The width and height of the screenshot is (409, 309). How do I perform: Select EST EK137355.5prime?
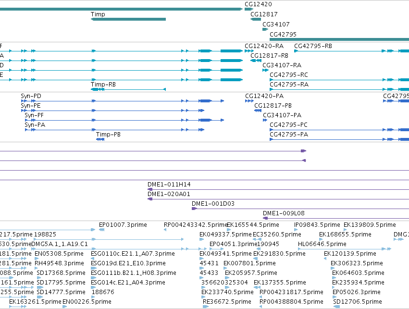(x=257, y=288)
